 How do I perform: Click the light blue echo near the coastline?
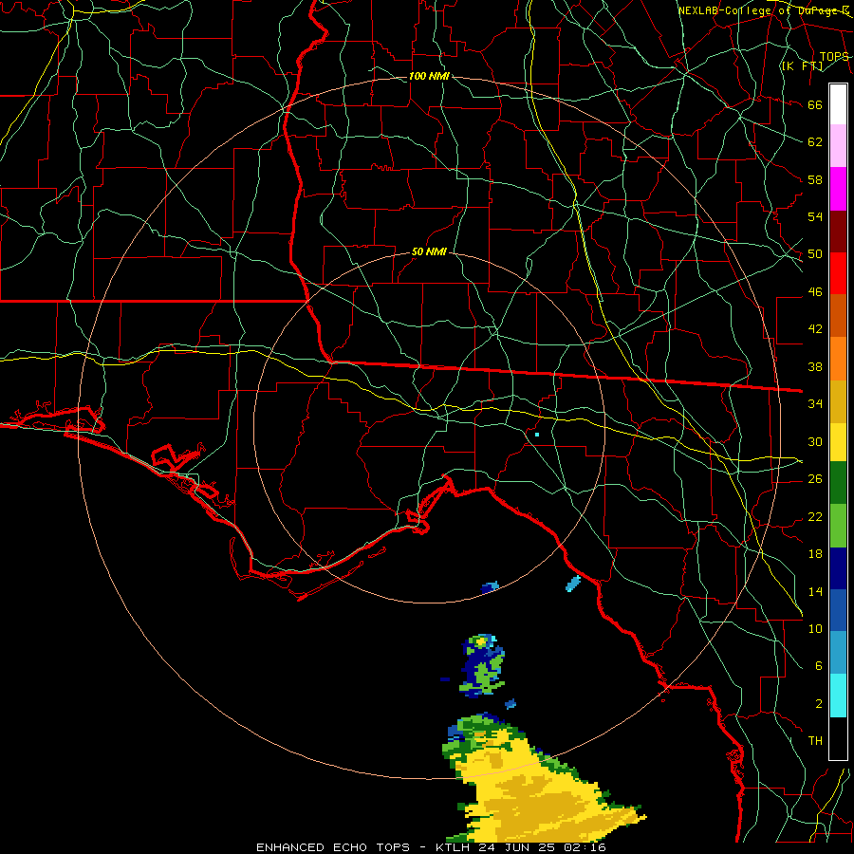[573, 584]
